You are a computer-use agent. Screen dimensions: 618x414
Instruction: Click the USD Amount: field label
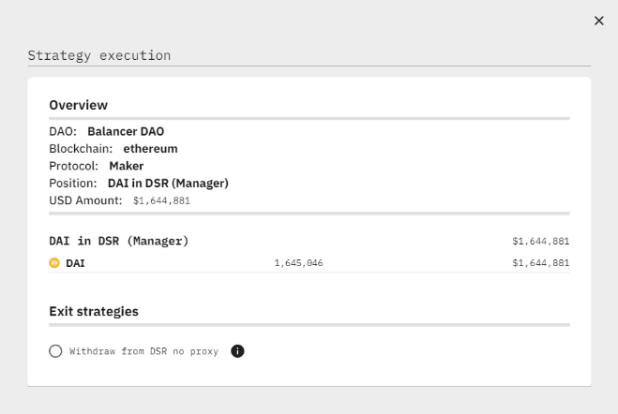pyautogui.click(x=86, y=200)
